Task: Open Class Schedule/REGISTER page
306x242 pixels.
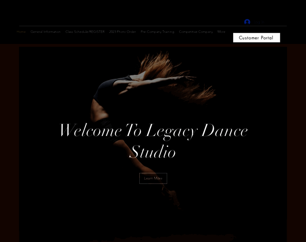Action: pos(85,32)
